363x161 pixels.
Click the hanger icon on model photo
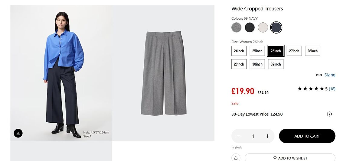tap(18, 133)
